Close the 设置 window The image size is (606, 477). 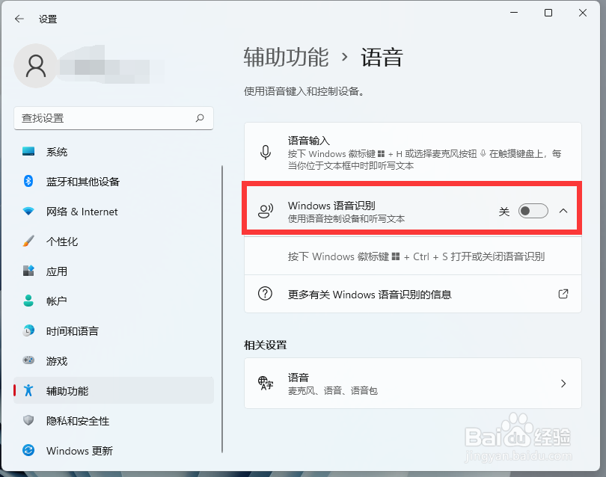tap(583, 13)
